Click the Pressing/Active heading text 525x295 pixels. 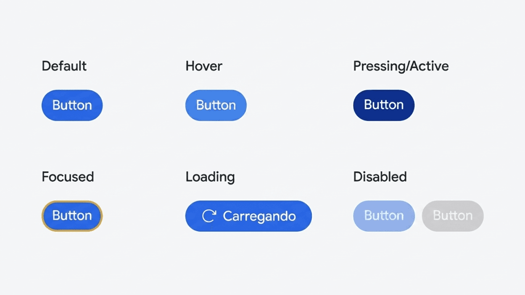[x=401, y=66]
